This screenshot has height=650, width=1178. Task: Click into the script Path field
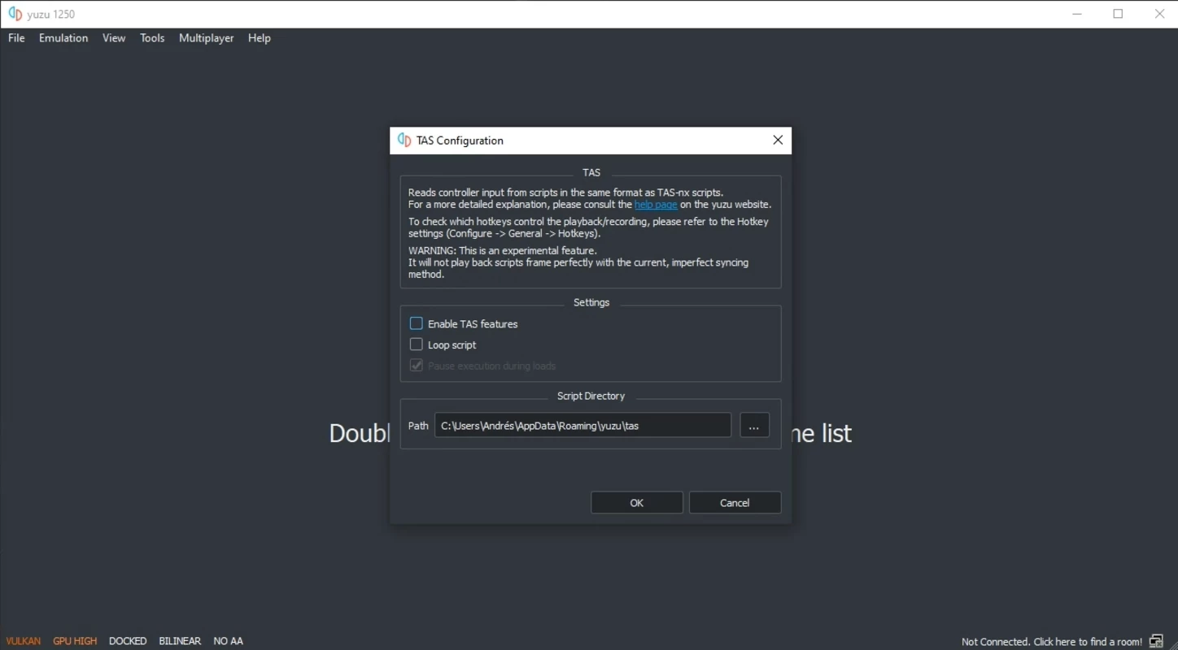click(582, 426)
